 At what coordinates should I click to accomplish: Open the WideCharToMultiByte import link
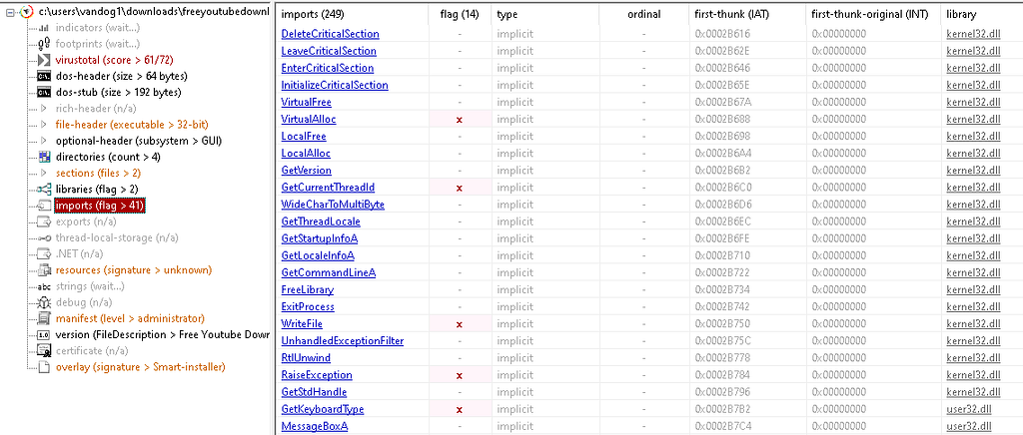pyautogui.click(x=333, y=205)
